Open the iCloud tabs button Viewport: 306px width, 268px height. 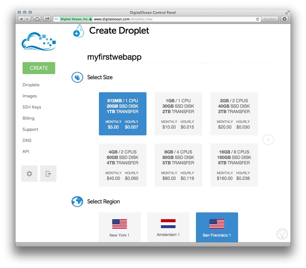click(37, 19)
